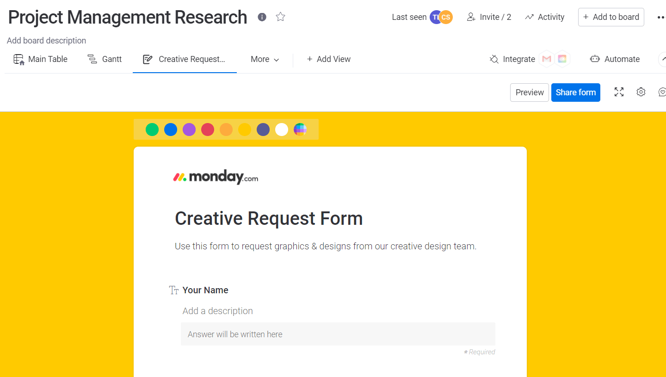Viewport: 666px width, 377px height.
Task: Select the green background color swatch
Action: [x=152, y=130]
